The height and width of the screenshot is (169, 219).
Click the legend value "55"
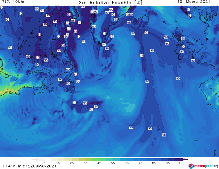(x=113, y=163)
